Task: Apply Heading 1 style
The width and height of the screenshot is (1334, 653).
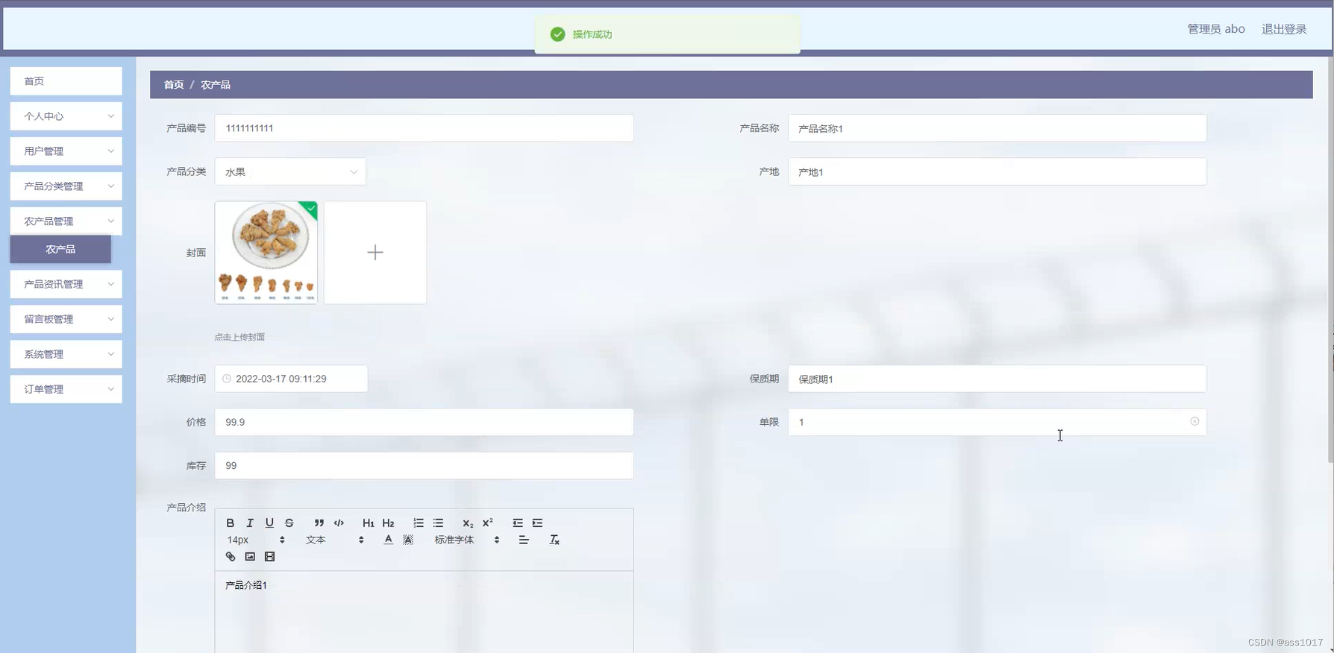Action: click(x=369, y=523)
